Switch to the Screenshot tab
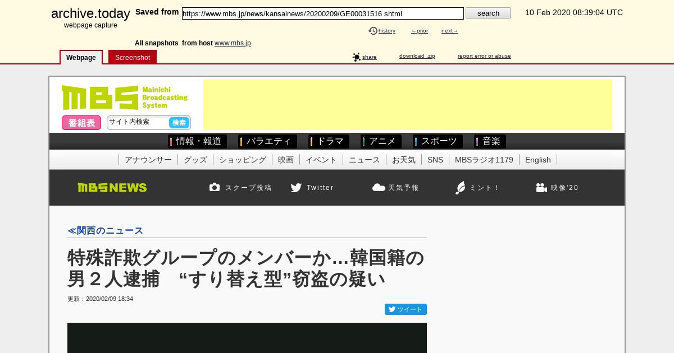Viewport: 674px width, 353px height. pos(133,57)
